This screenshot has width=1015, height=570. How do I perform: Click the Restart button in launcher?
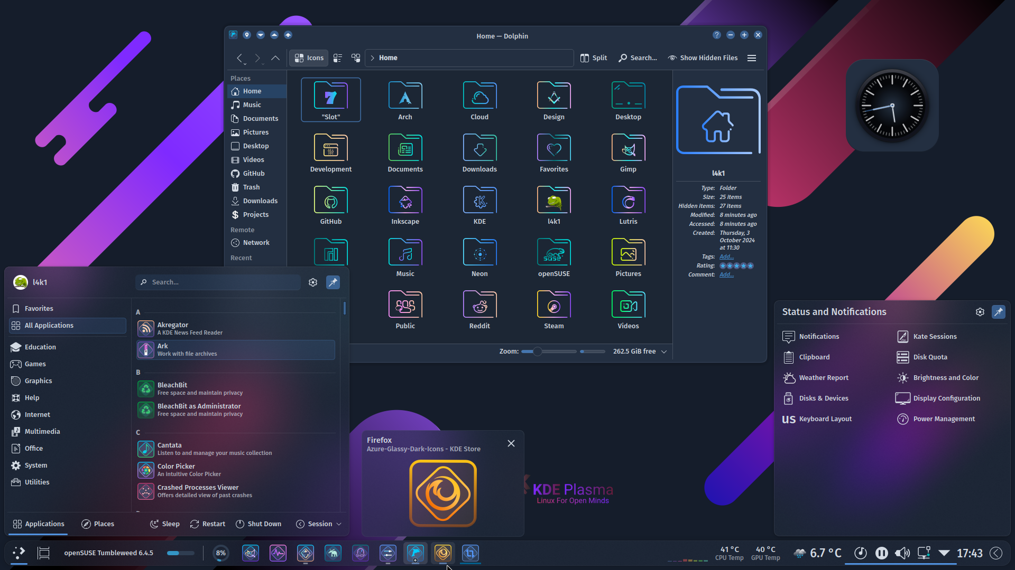(208, 524)
